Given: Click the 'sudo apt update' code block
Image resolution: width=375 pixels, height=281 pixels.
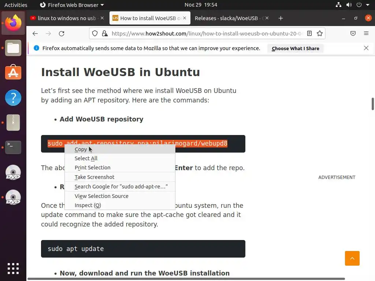Looking at the screenshot, I should click(x=143, y=249).
